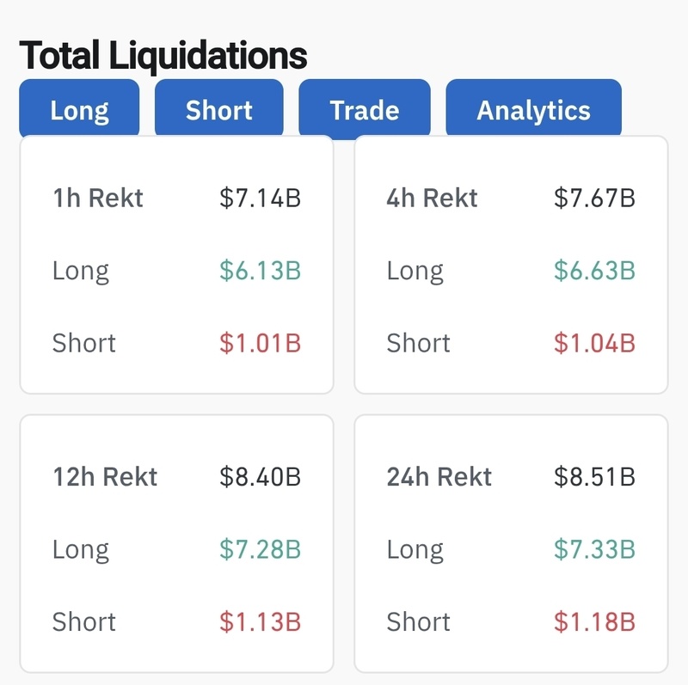Click the 24h Short amount $1.18B
Image resolution: width=688 pixels, height=685 pixels.
[594, 621]
